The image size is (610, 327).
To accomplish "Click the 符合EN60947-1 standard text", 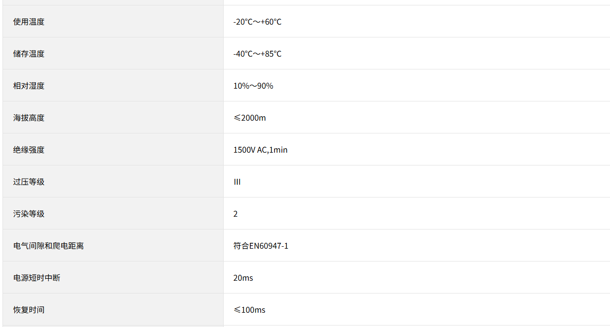I will [261, 246].
